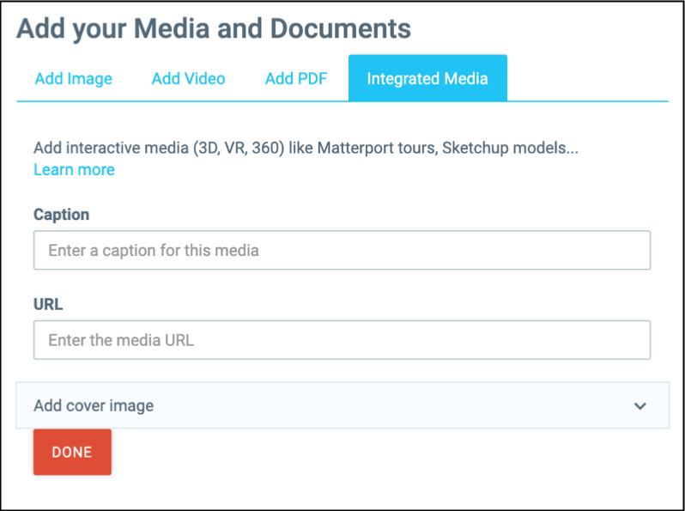Image resolution: width=685 pixels, height=511 pixels.
Task: Select the Add PDF tab
Action: pyautogui.click(x=295, y=79)
